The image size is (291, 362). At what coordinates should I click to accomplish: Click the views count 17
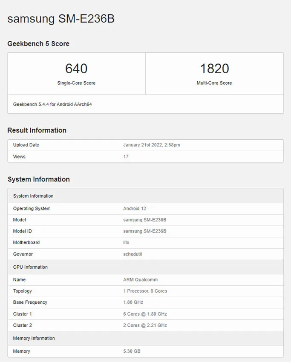[x=126, y=157]
